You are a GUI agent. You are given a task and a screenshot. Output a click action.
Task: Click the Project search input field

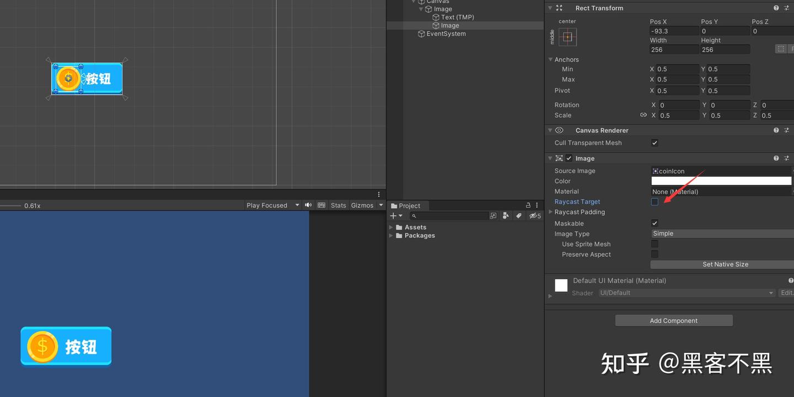click(449, 215)
